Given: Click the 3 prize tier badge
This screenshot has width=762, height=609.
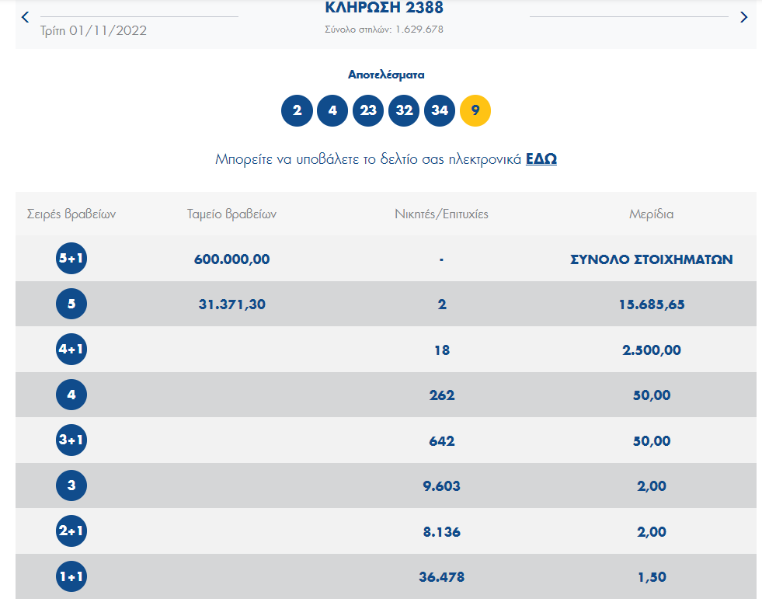Looking at the screenshot, I should pos(71,485).
